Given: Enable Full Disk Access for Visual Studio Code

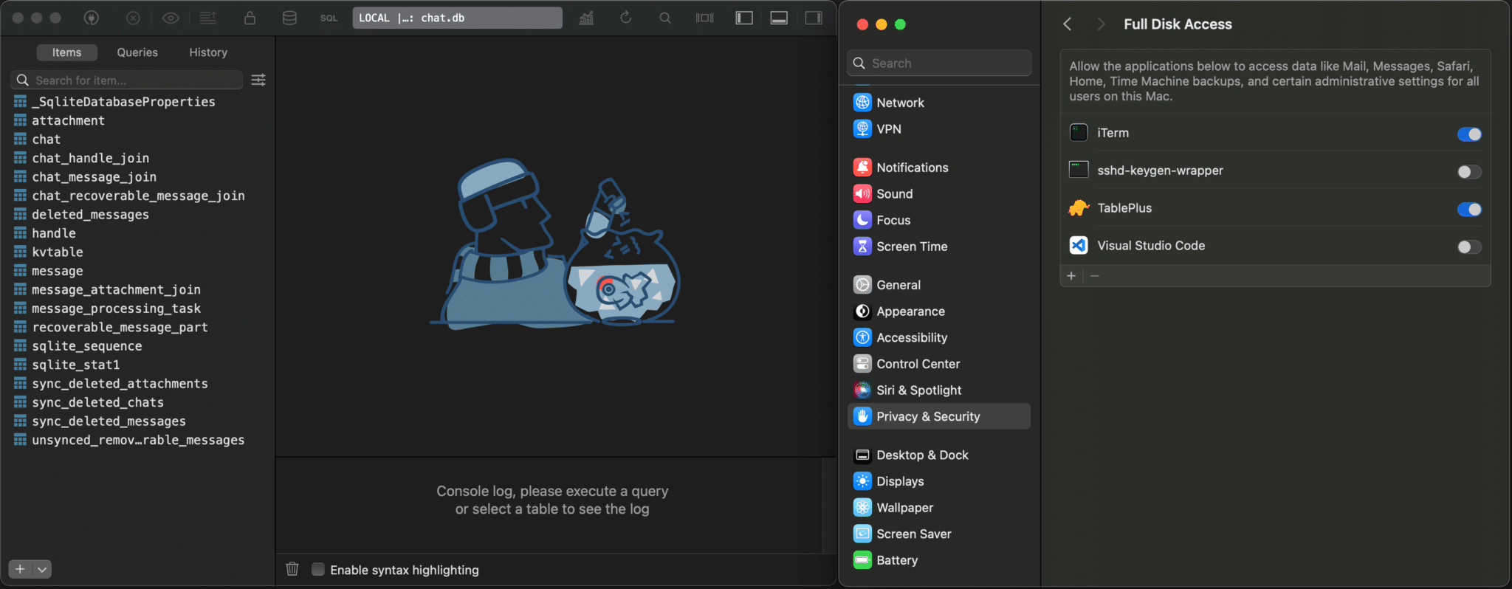Looking at the screenshot, I should point(1468,247).
